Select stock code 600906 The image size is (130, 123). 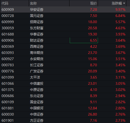click(x=8, y=40)
